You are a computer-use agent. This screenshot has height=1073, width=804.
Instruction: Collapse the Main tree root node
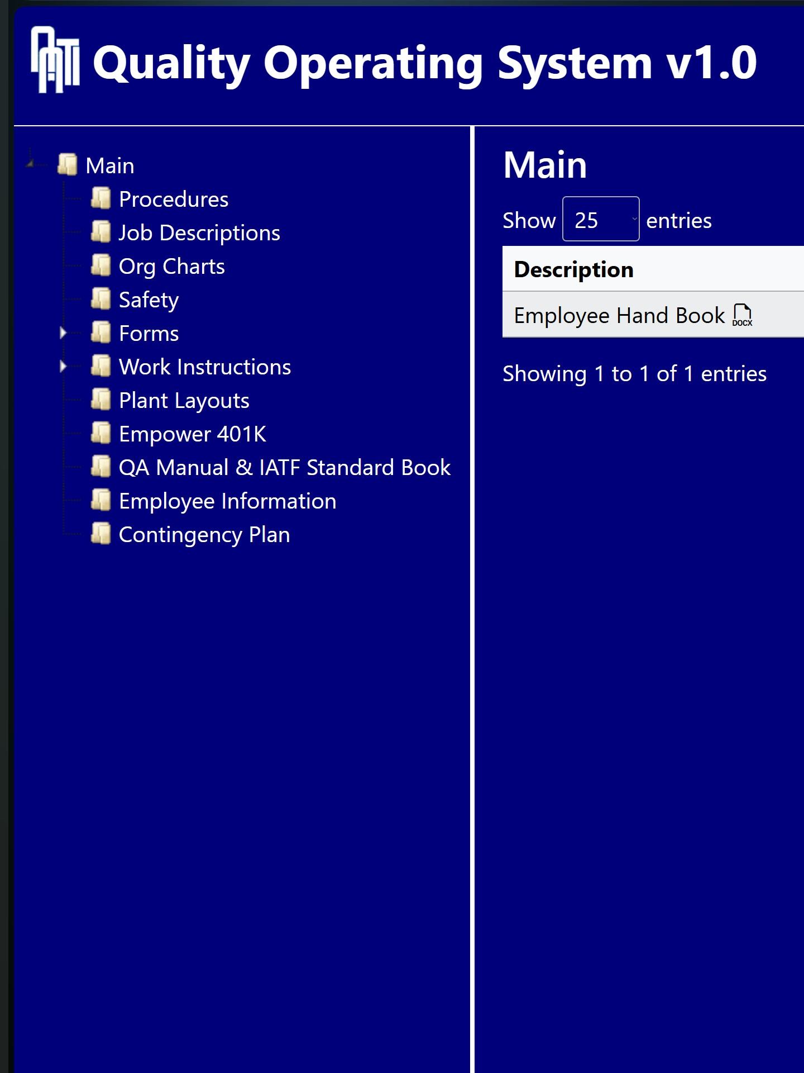[30, 164]
